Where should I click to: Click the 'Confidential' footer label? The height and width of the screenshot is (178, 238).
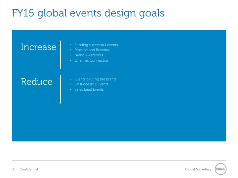coord(29,169)
